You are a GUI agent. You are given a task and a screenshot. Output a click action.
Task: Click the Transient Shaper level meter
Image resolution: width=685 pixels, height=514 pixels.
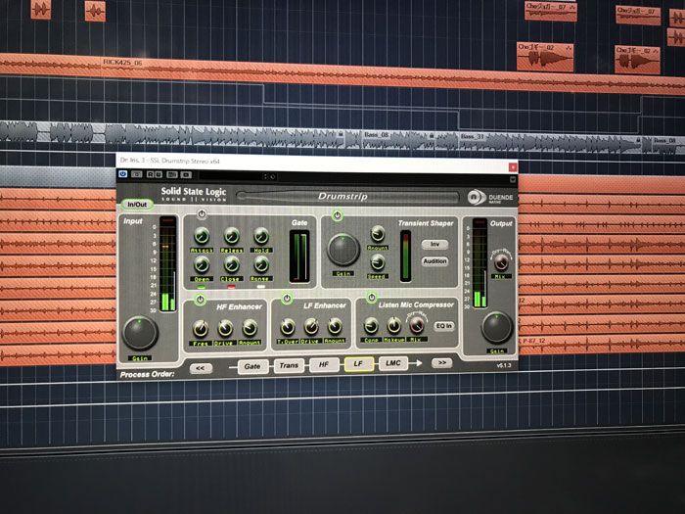click(x=405, y=257)
